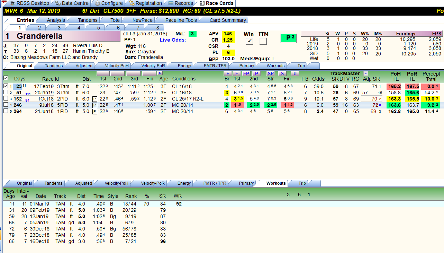Click the blue 84 link under Days

(27, 101)
